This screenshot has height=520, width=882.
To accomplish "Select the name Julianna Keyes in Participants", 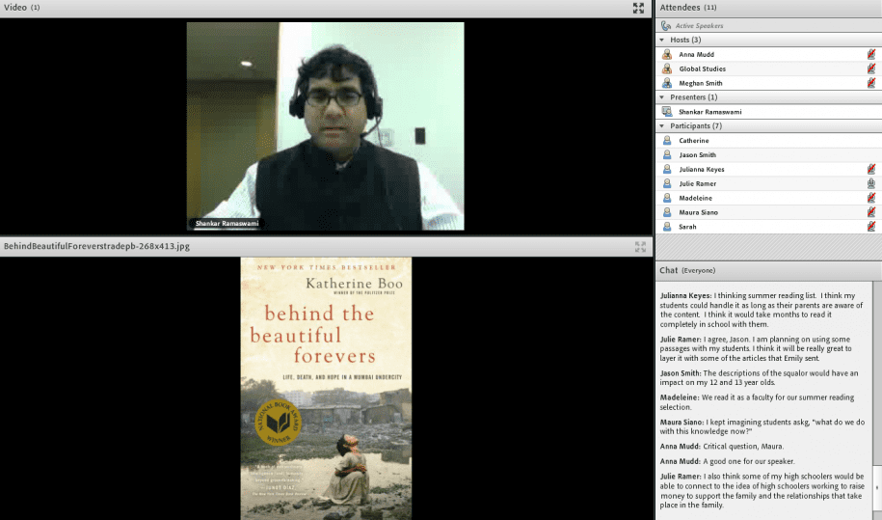I will pos(702,170).
